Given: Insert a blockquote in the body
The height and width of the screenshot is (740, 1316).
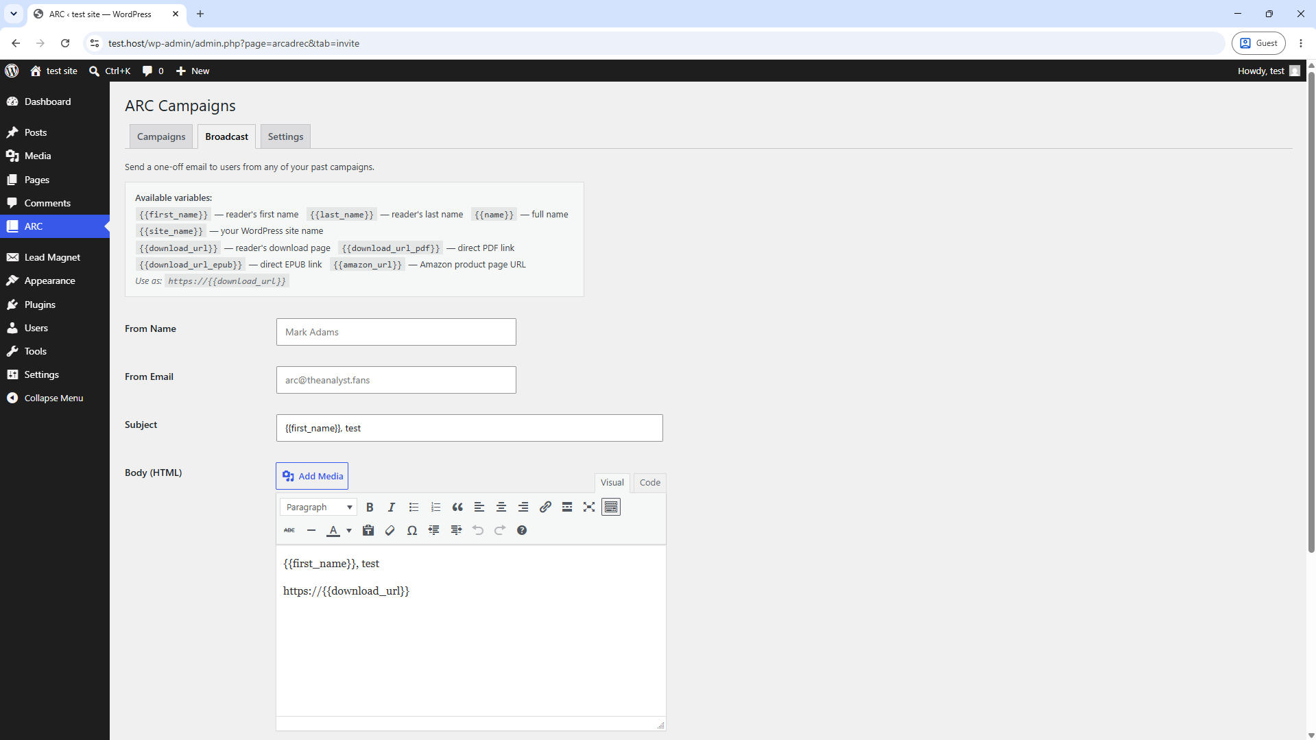Looking at the screenshot, I should (457, 508).
